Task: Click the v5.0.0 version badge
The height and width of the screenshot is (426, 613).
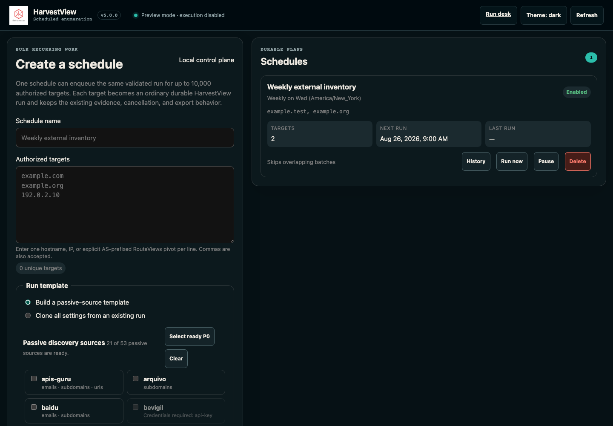Action: click(x=109, y=15)
